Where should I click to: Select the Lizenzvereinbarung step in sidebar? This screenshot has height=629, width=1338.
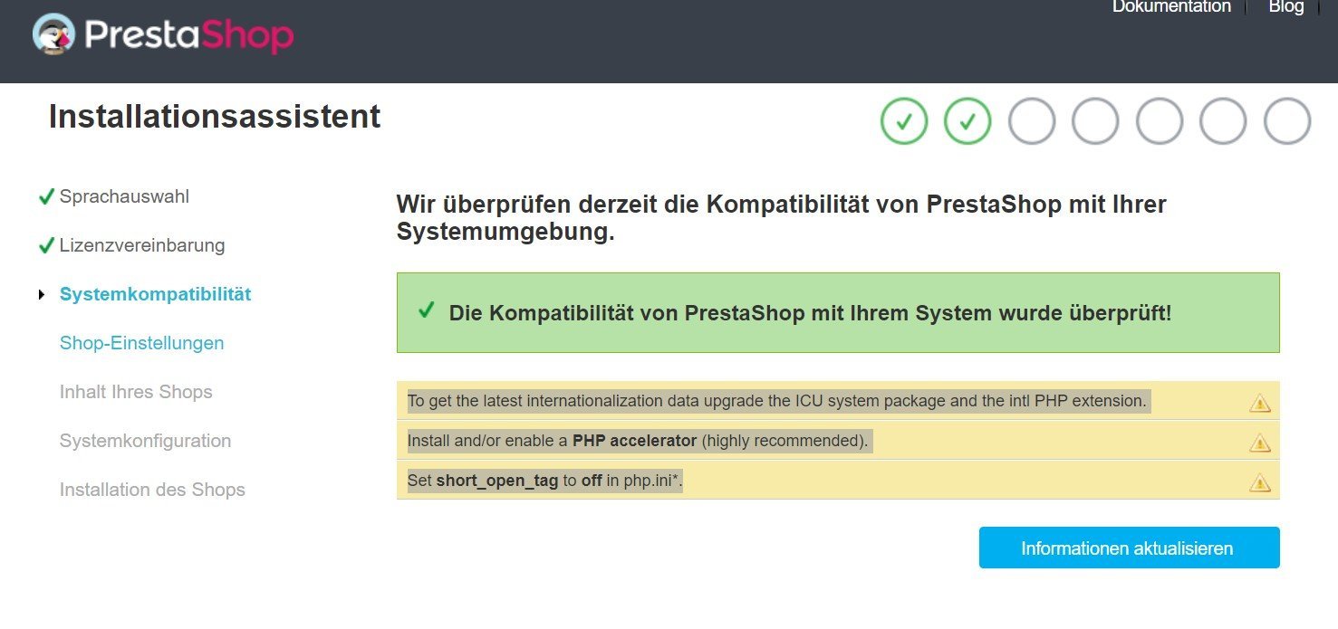pos(142,245)
